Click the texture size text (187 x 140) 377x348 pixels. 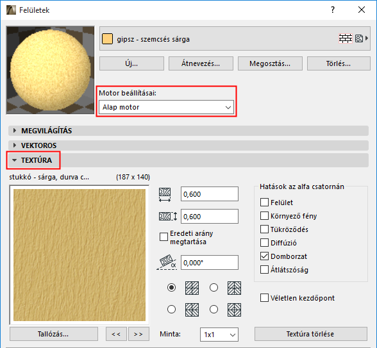tap(133, 177)
